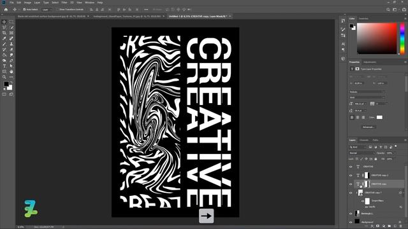Select the Eyedropper tool
This screenshot has height=229, width=408.
tap(4, 38)
